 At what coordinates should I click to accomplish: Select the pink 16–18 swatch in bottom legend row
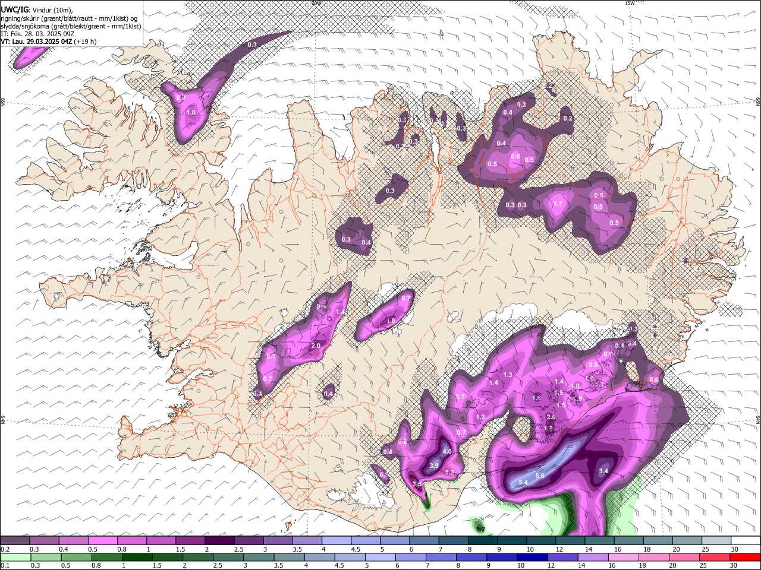[622, 557]
